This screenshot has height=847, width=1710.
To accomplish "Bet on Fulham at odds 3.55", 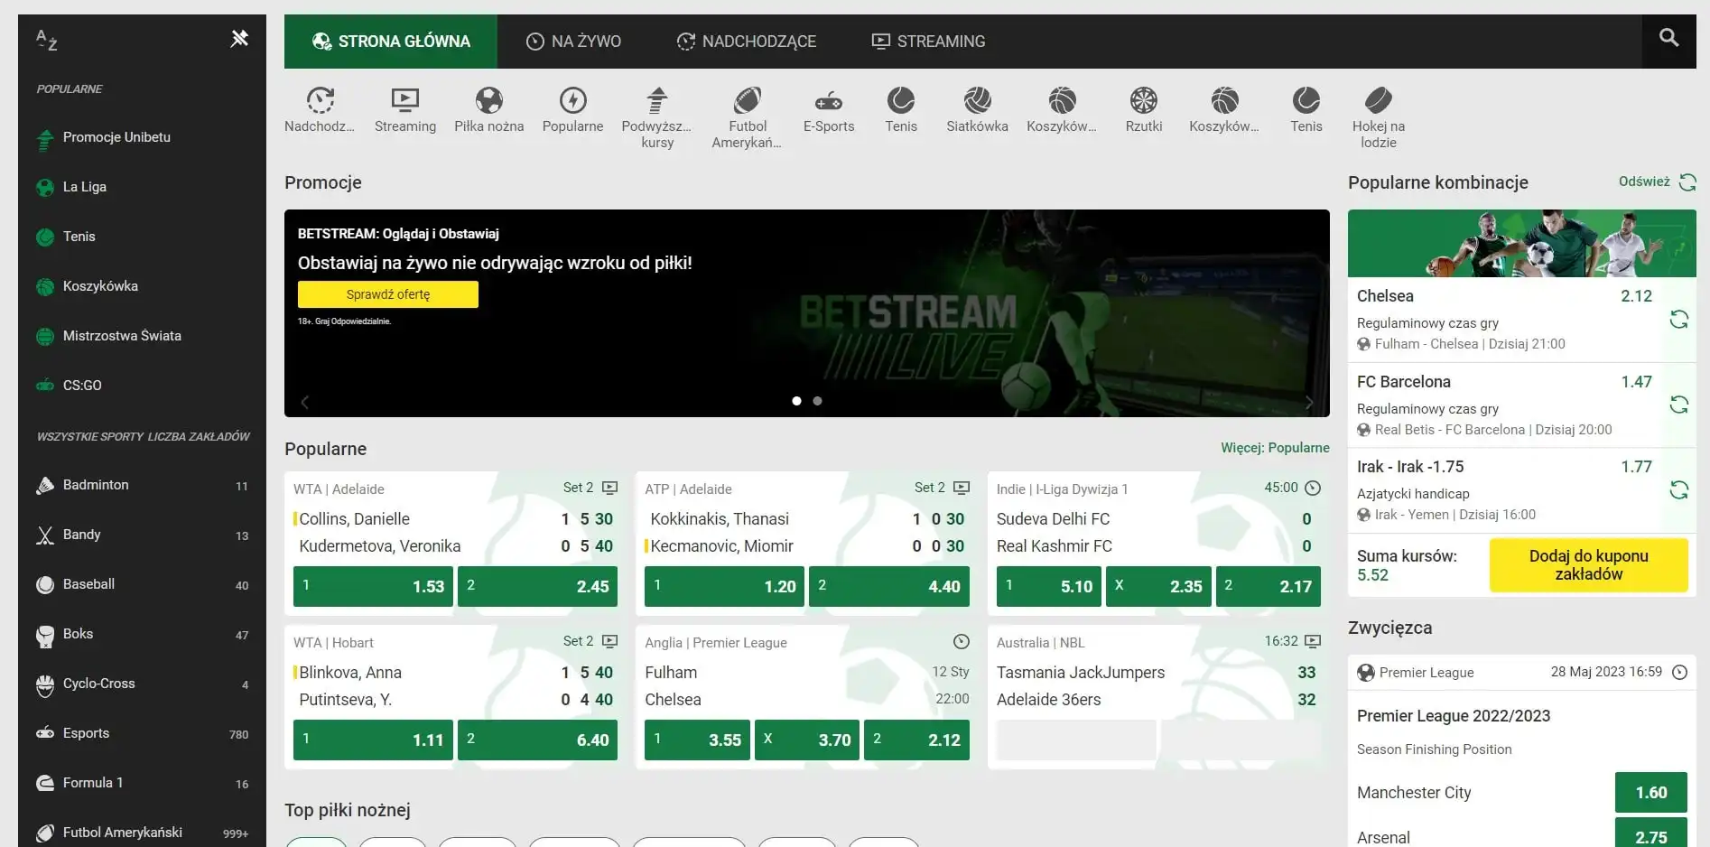I will point(697,740).
